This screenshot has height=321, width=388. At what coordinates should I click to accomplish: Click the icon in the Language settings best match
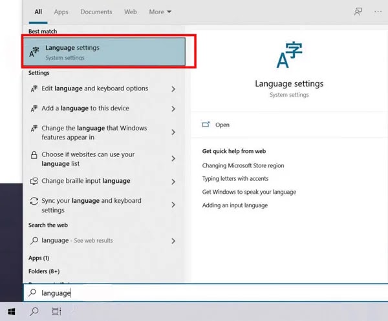tap(34, 52)
